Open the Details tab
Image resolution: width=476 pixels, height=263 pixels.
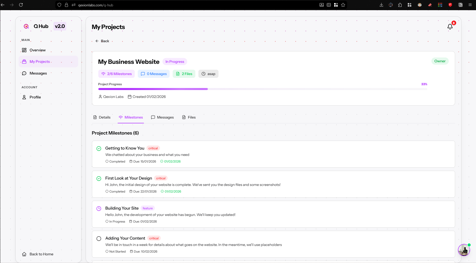pyautogui.click(x=102, y=117)
